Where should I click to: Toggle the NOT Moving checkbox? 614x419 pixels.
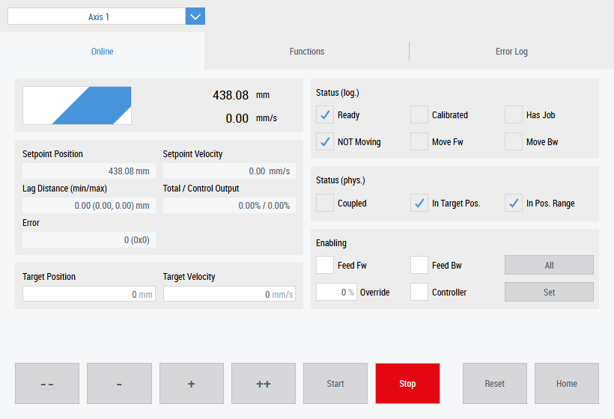(x=325, y=141)
